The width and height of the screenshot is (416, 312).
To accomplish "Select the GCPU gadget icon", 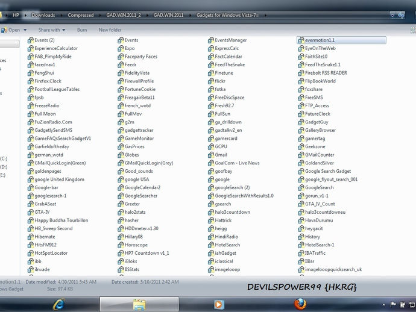I will coord(211,146).
